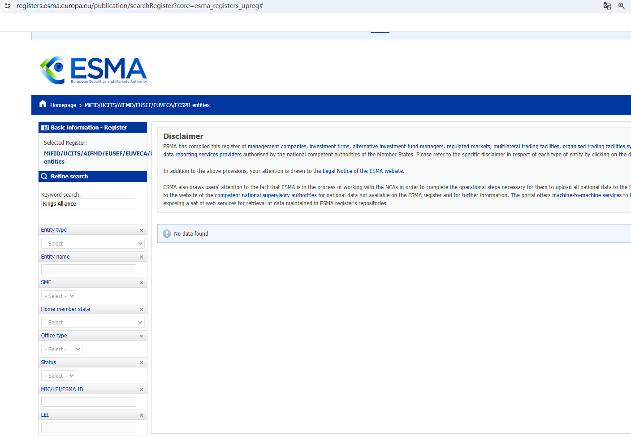Click the Office type filter label
631x436 pixels.
coord(54,336)
